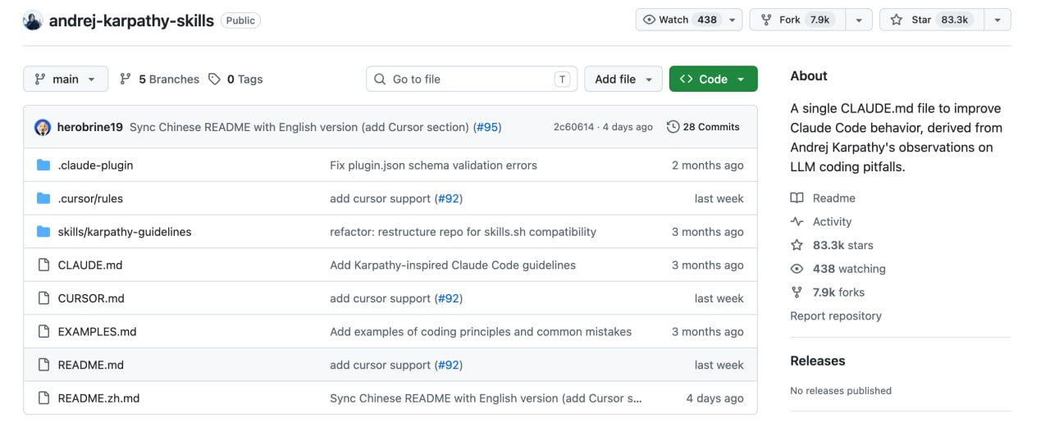Open commit history clock icon
This screenshot has width=1050, height=427.
click(673, 127)
